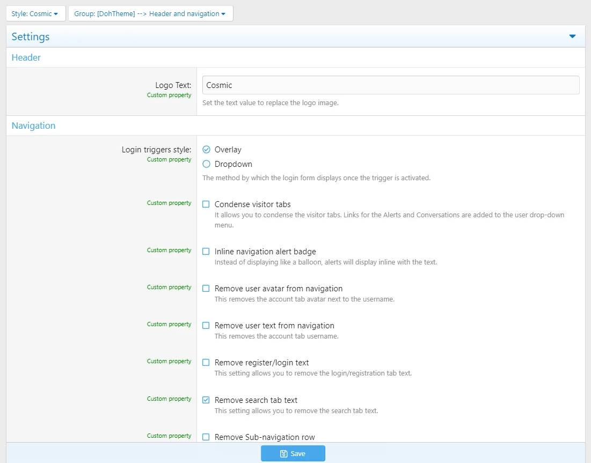Viewport: 591px width, 463px height.
Task: Click the Settings panel title
Action: click(x=31, y=36)
